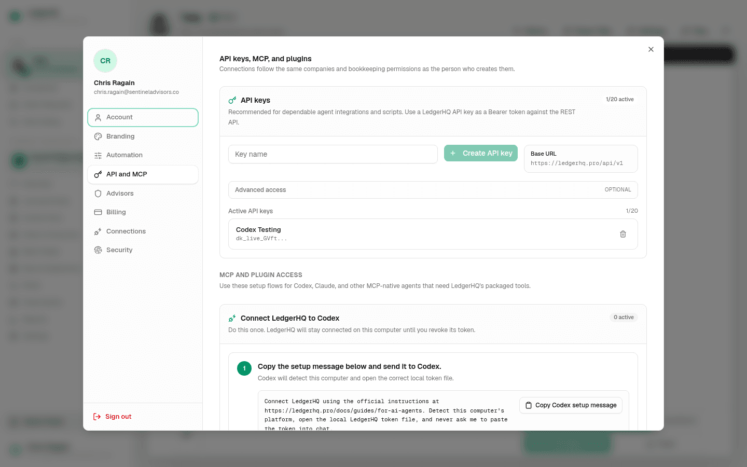
Task: Click the Sign out arrow icon
Action: tap(97, 417)
